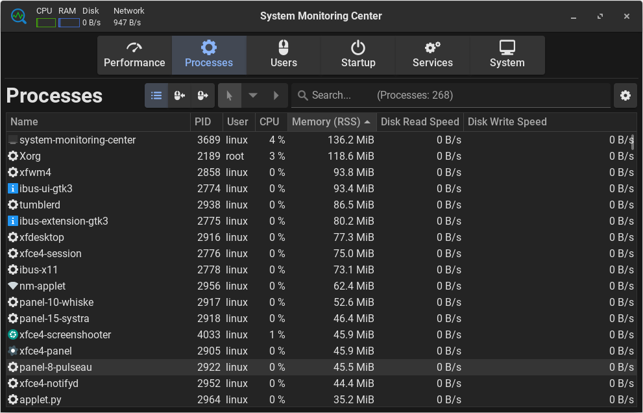The height and width of the screenshot is (413, 643).
Task: Toggle the list view of processes
Action: pyautogui.click(x=156, y=95)
